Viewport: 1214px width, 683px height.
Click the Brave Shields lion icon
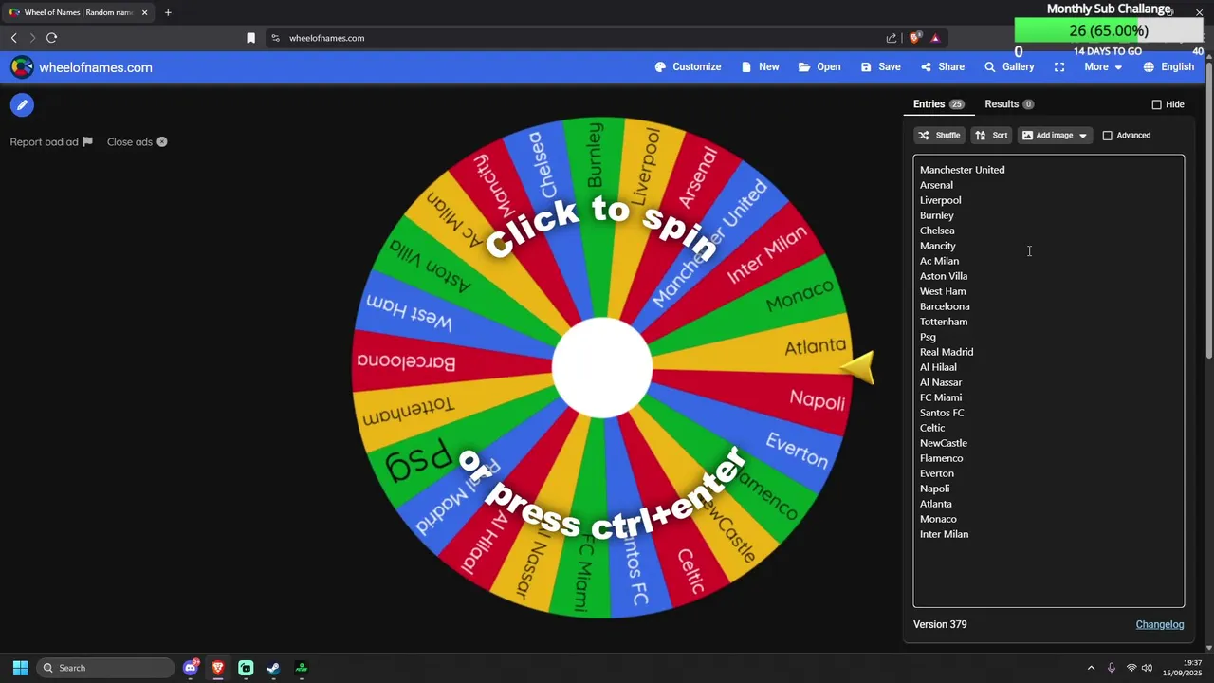point(914,38)
